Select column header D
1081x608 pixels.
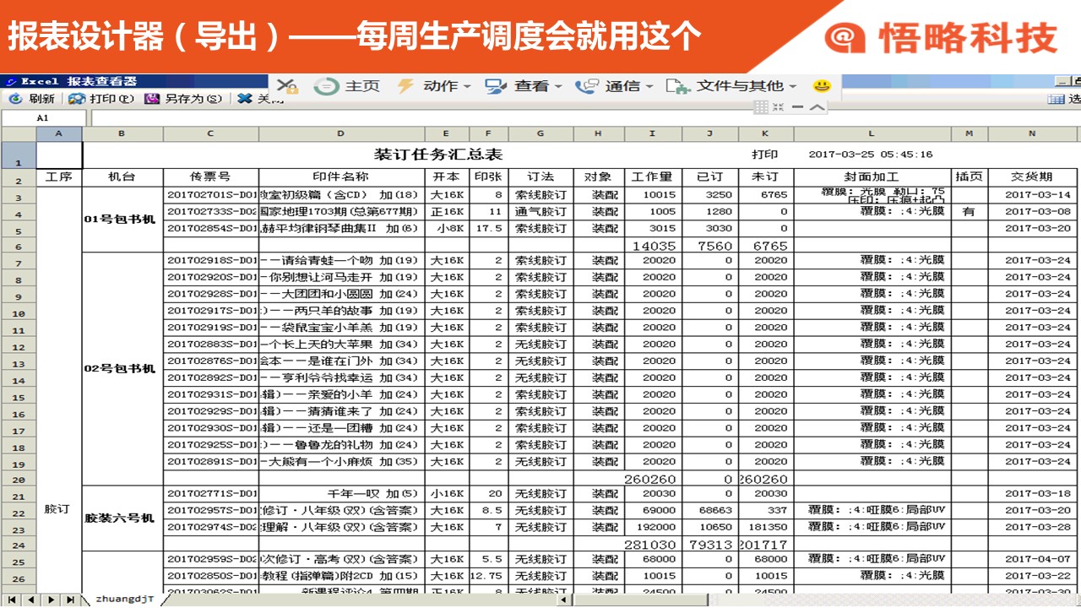pos(341,133)
